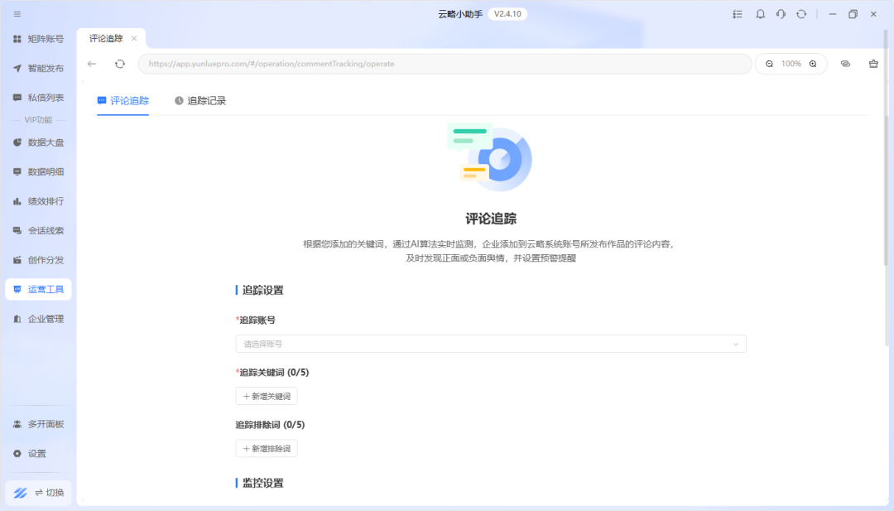Click the 新增排除词 button
The height and width of the screenshot is (511, 894).
266,449
